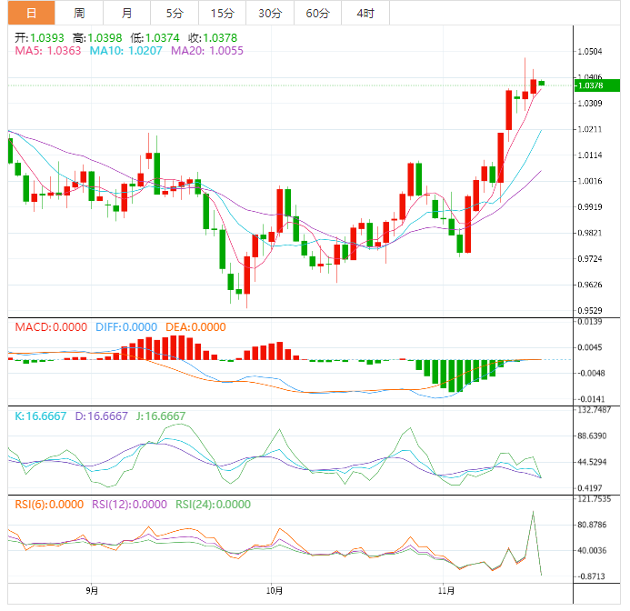The image size is (630, 611).
Task: Click the green 1.0378 current price tag
Action: click(x=597, y=85)
